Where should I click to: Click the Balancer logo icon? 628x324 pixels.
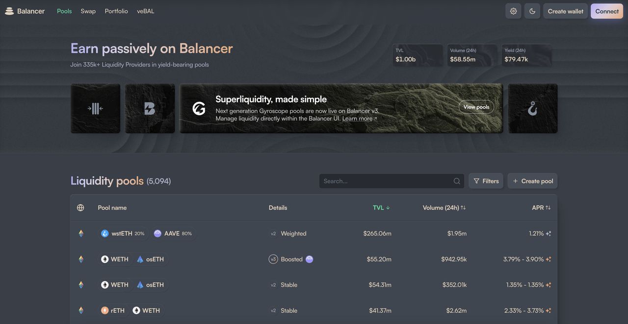[x=9, y=11]
